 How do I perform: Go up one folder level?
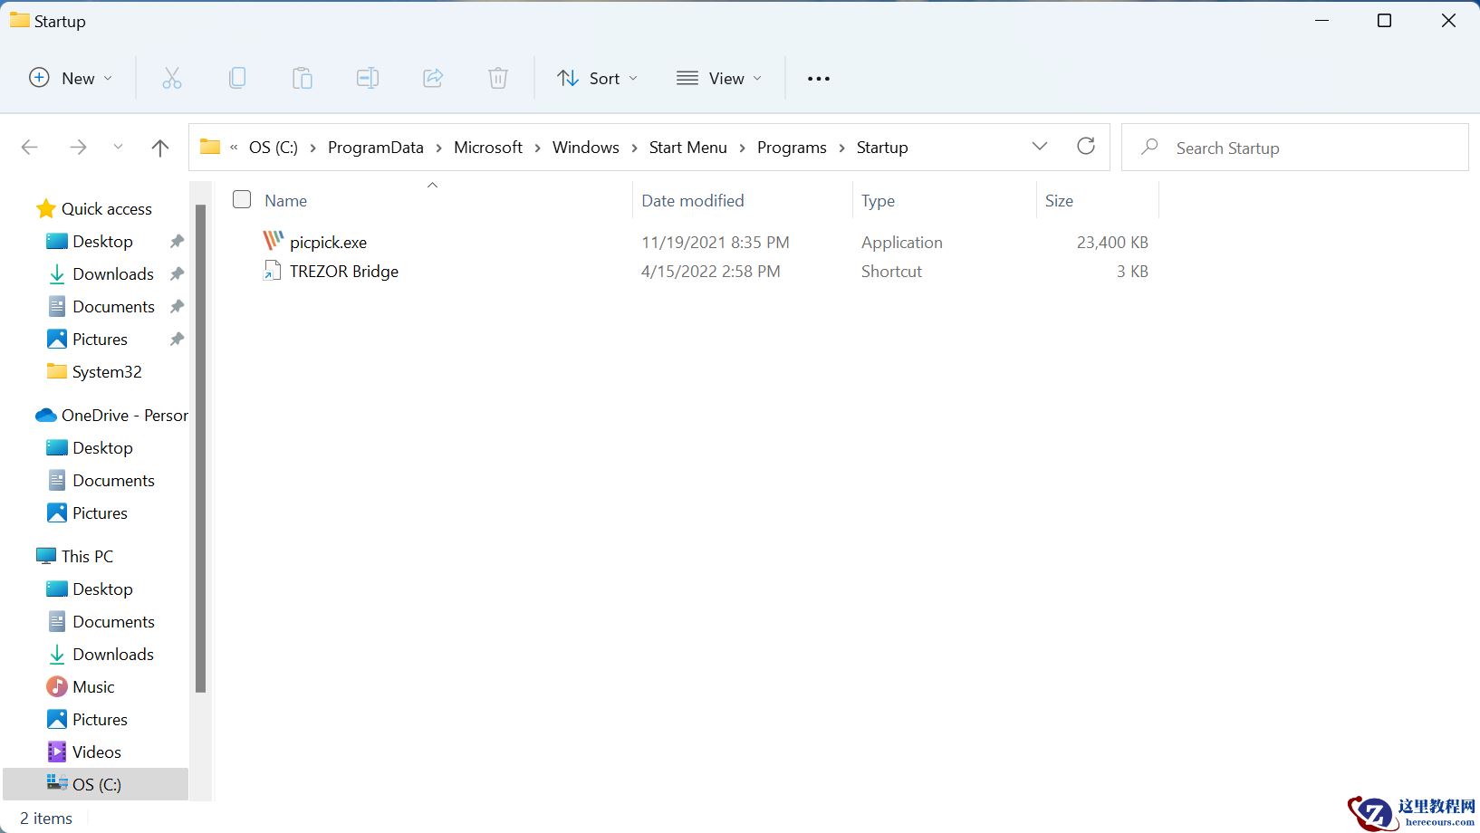pos(160,147)
